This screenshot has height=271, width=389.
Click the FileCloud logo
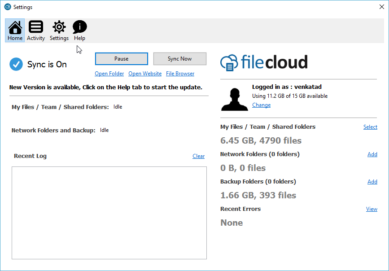[x=264, y=62]
